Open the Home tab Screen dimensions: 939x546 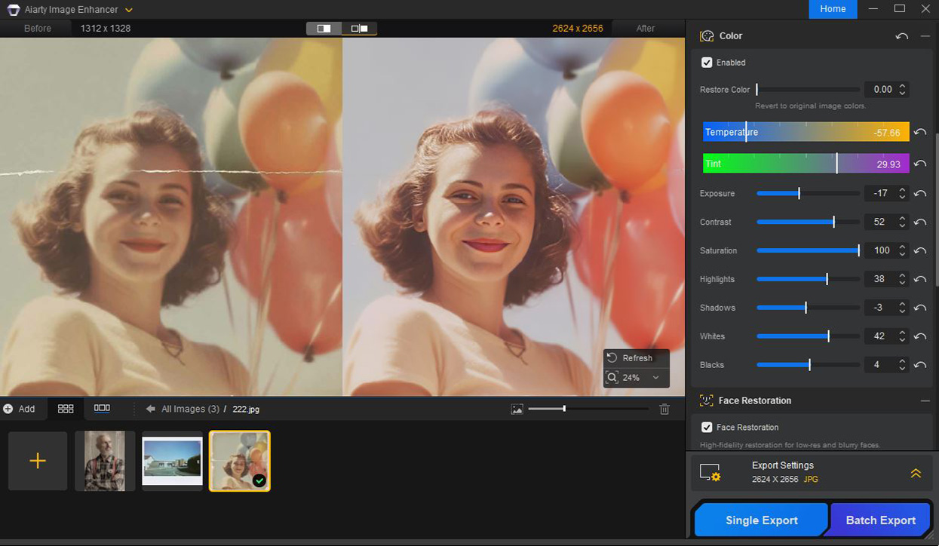coord(833,9)
